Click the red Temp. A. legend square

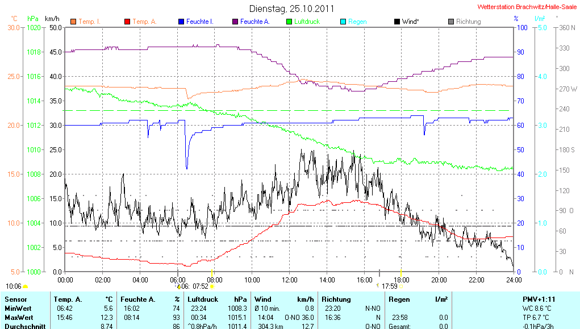pyautogui.click(x=127, y=22)
